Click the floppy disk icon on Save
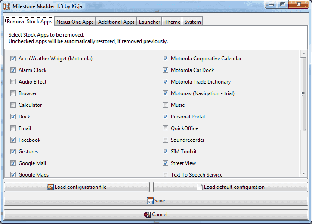 click(150, 201)
